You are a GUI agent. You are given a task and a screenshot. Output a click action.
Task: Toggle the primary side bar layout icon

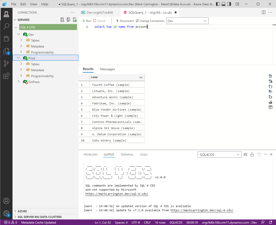pyautogui.click(x=218, y=4)
